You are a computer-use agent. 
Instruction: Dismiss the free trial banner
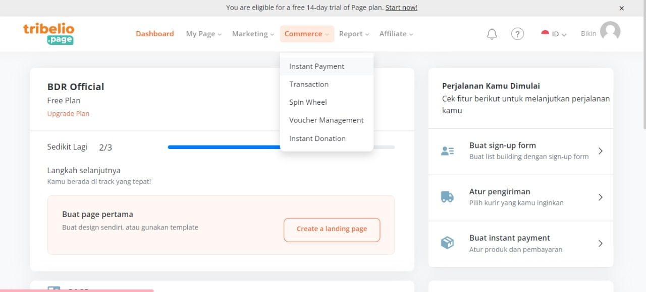(622, 8)
